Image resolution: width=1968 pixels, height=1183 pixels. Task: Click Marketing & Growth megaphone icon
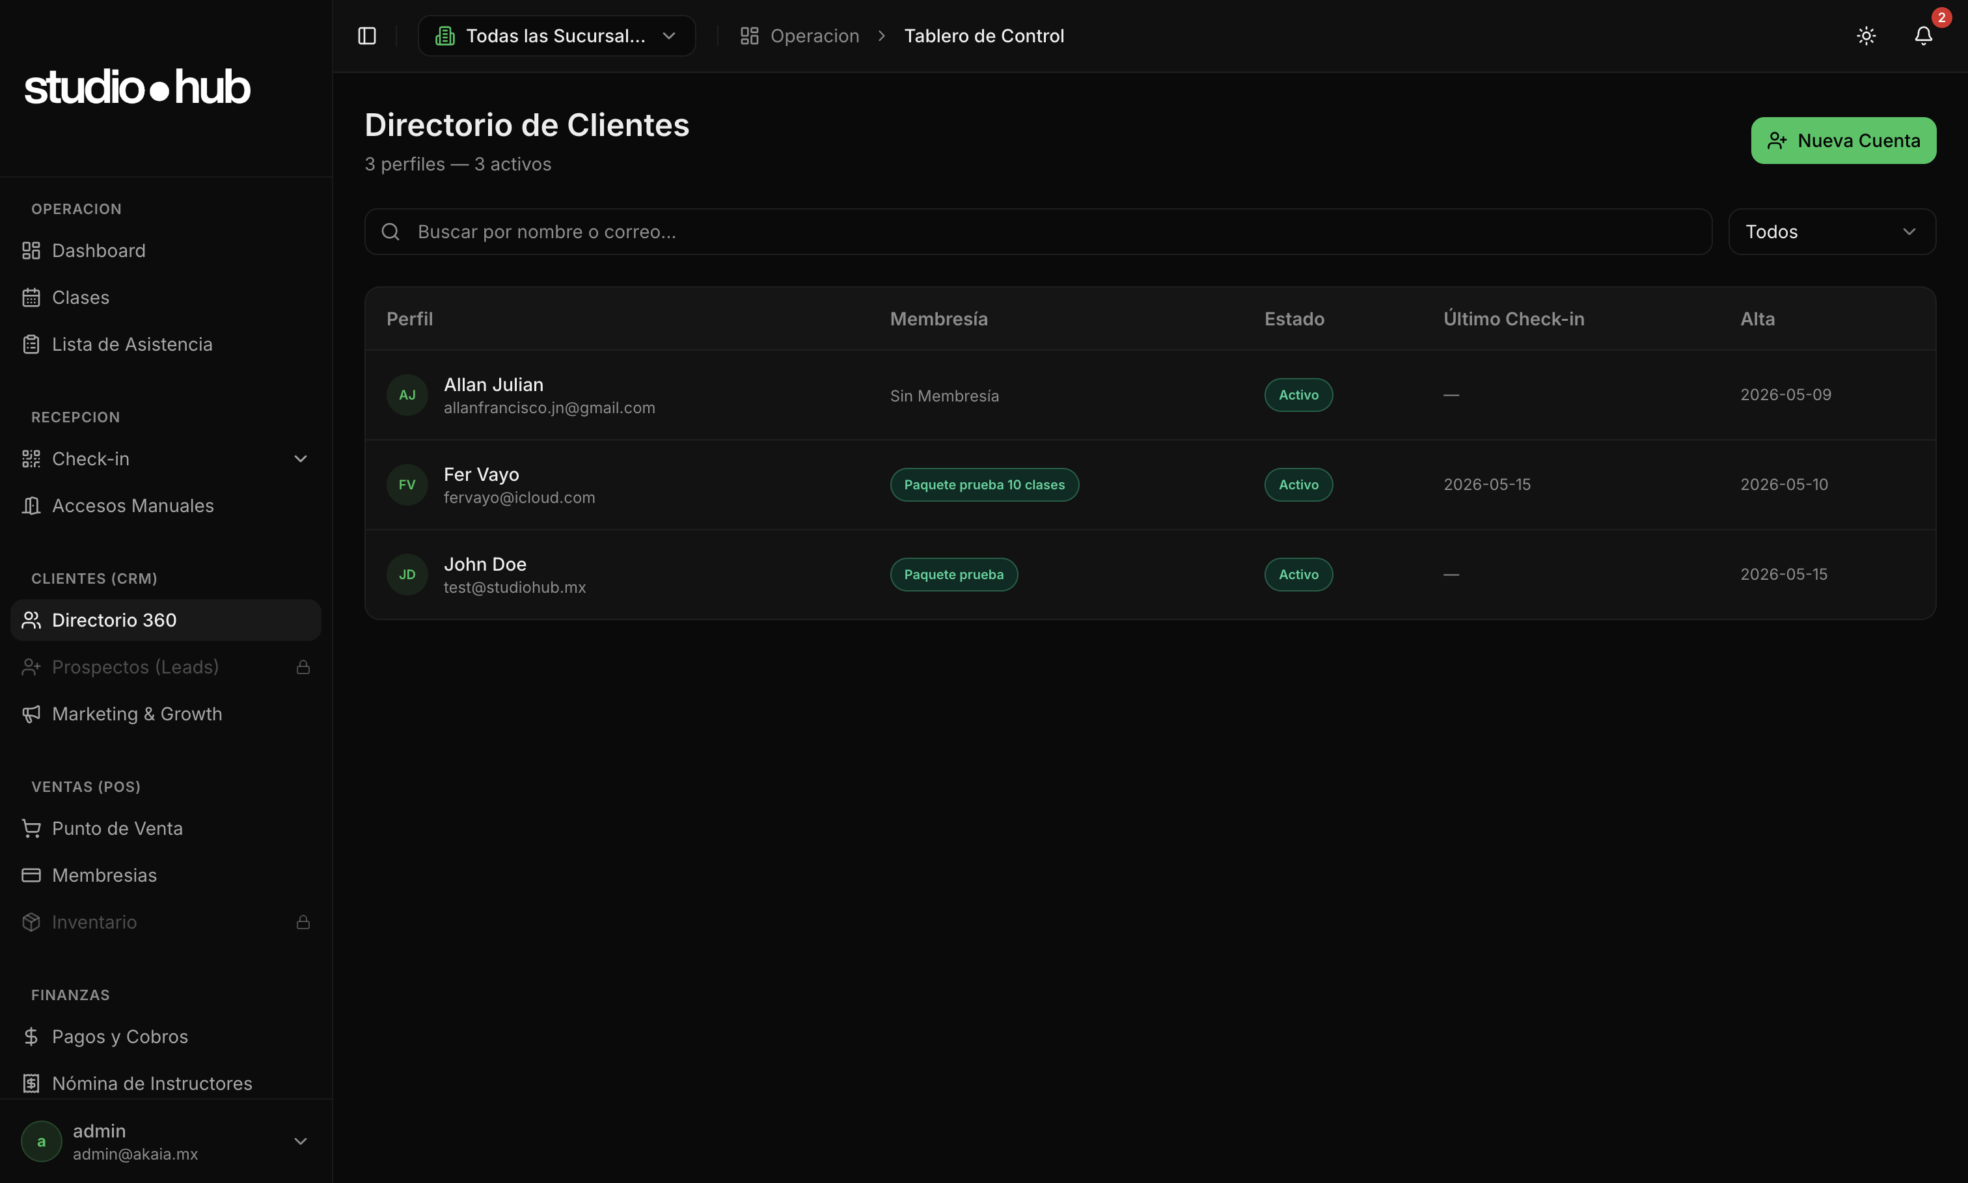point(31,713)
